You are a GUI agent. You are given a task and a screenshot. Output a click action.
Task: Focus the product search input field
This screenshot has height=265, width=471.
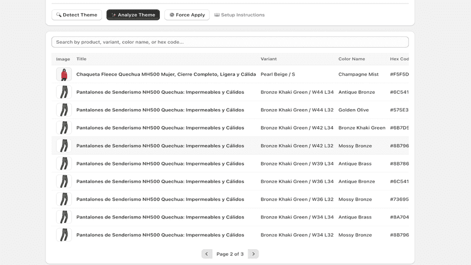tap(230, 42)
